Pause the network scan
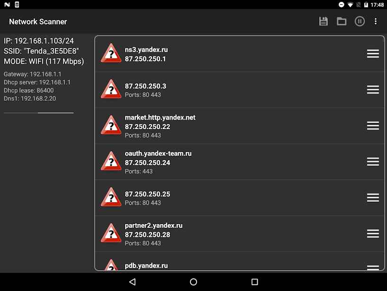Viewport: 387px width, 291px height. click(360, 21)
